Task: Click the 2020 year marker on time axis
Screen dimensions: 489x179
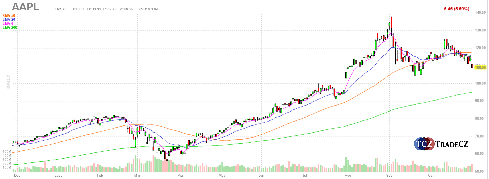Action: coord(59,175)
